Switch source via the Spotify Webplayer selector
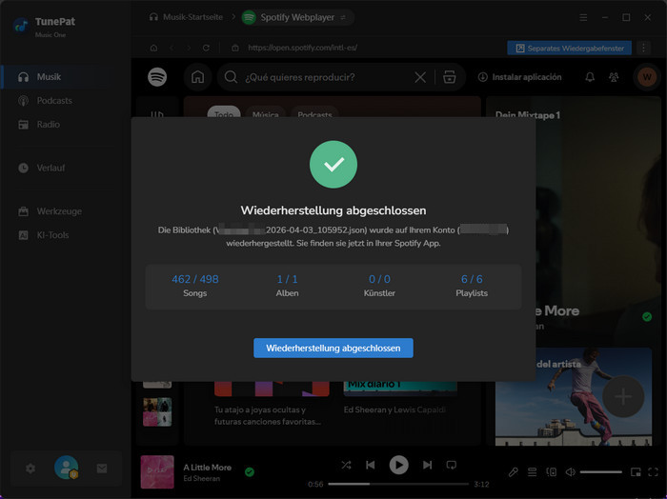Image resolution: width=667 pixels, height=499 pixels. click(x=297, y=17)
